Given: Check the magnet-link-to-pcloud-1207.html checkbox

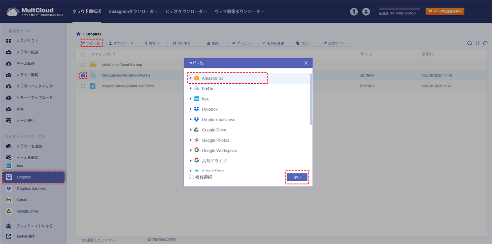Looking at the screenshot, I should click(x=83, y=86).
